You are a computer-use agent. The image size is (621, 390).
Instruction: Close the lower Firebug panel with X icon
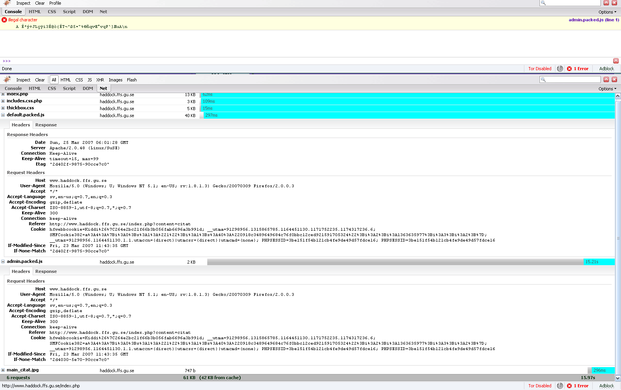tap(614, 79)
